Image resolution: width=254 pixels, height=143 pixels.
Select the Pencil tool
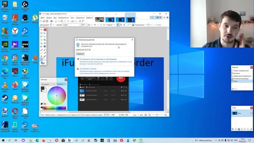pos(41,53)
